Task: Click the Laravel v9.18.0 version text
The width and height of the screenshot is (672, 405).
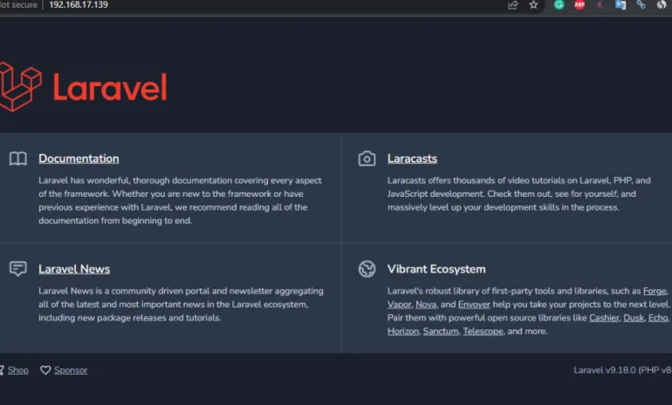Action: (x=622, y=370)
